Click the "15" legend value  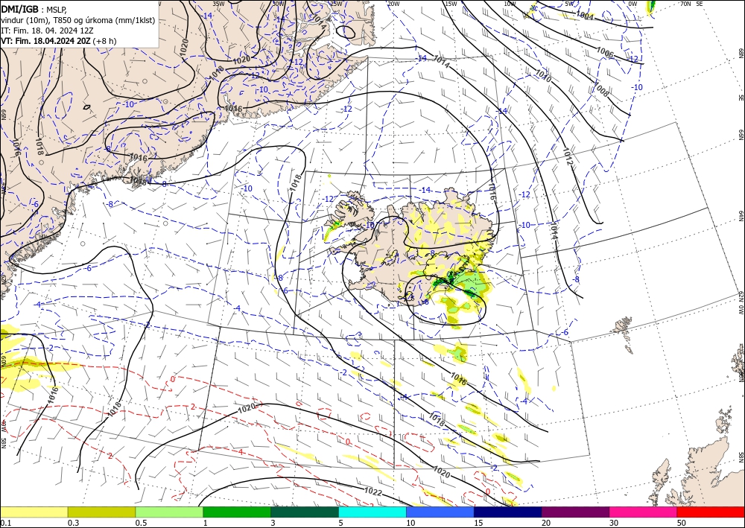click(x=478, y=523)
